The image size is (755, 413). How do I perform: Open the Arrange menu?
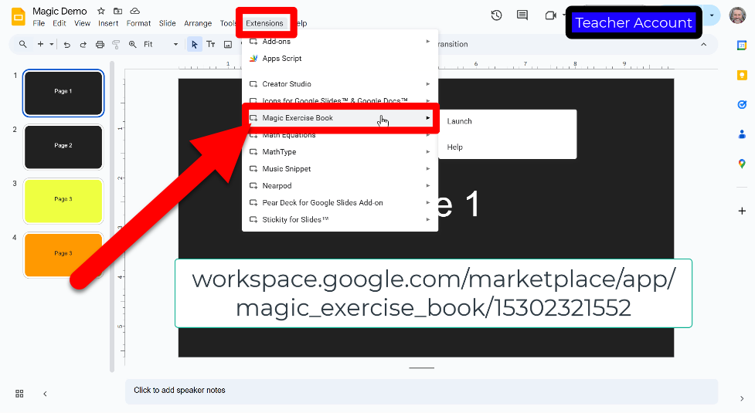pyautogui.click(x=197, y=23)
